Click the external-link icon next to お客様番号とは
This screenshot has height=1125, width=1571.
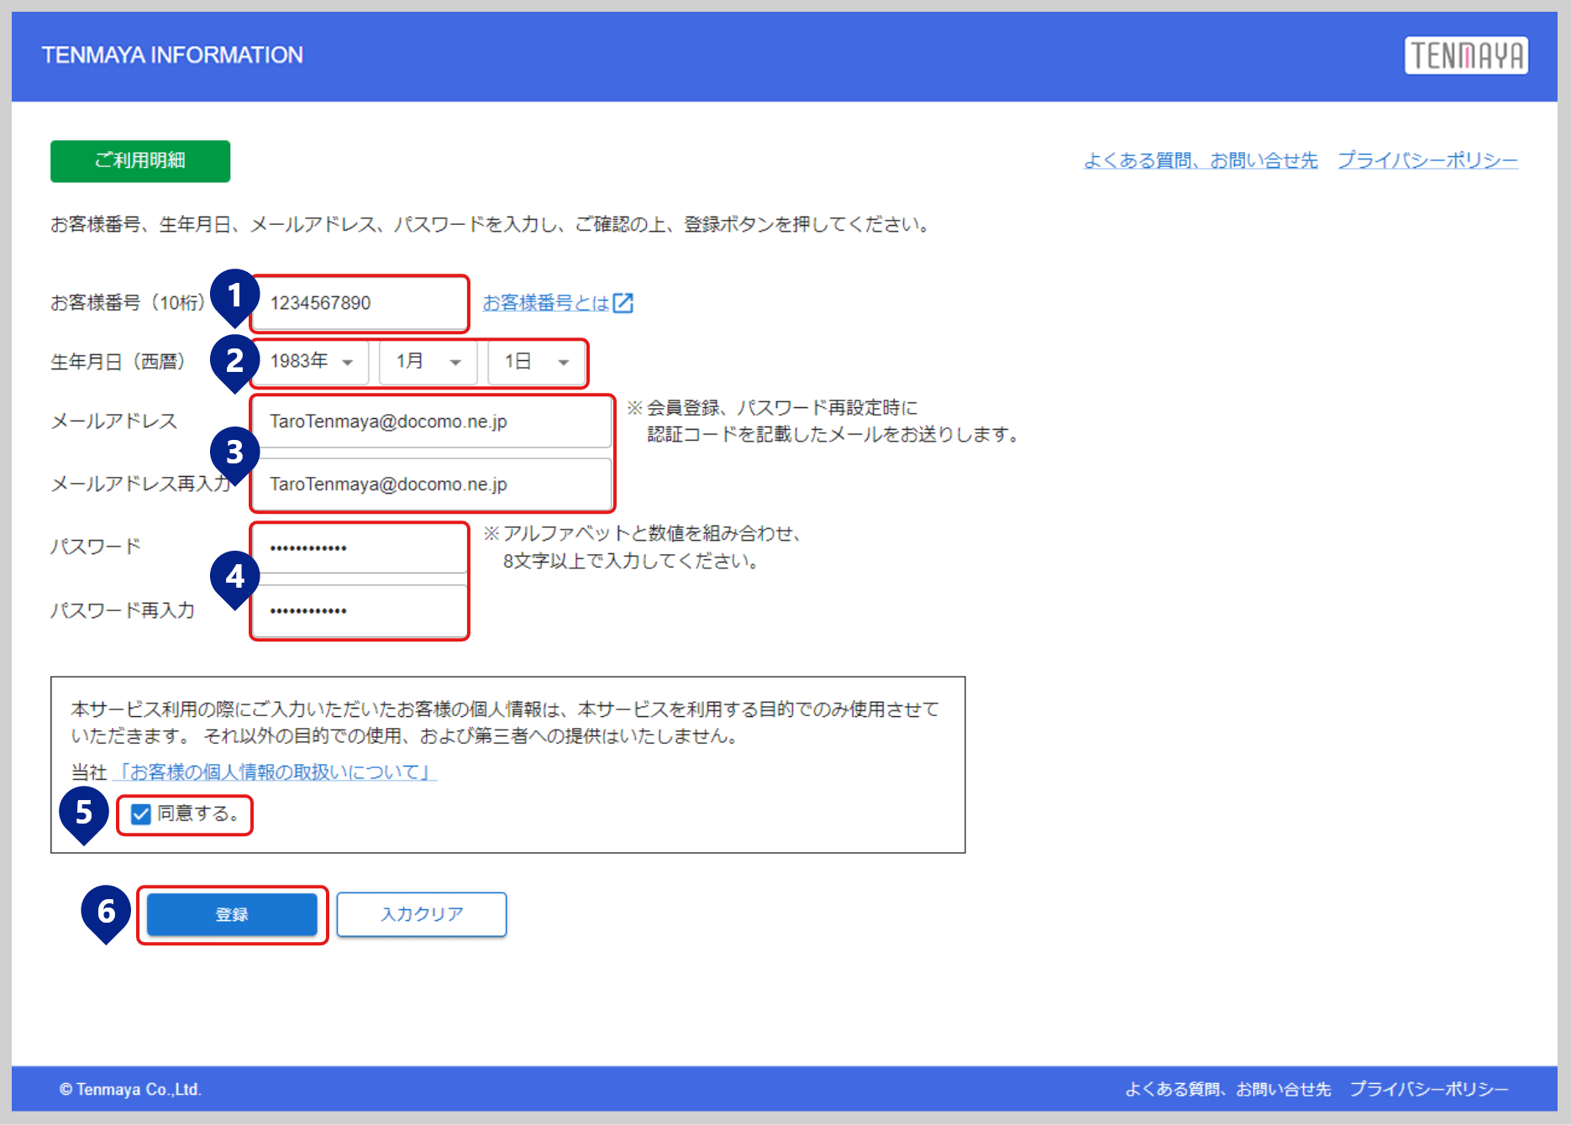click(x=623, y=303)
